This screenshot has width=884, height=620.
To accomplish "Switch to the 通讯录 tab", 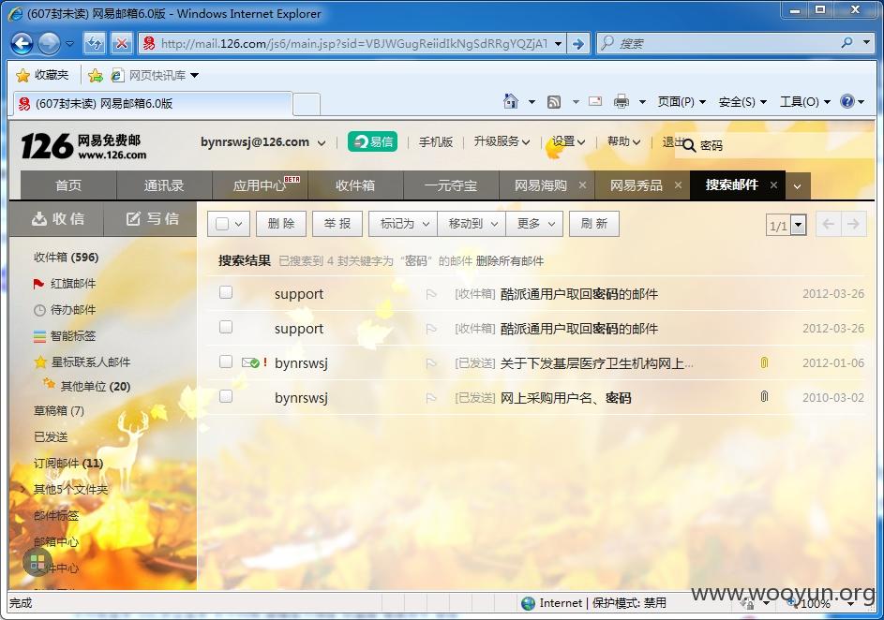I will (164, 185).
